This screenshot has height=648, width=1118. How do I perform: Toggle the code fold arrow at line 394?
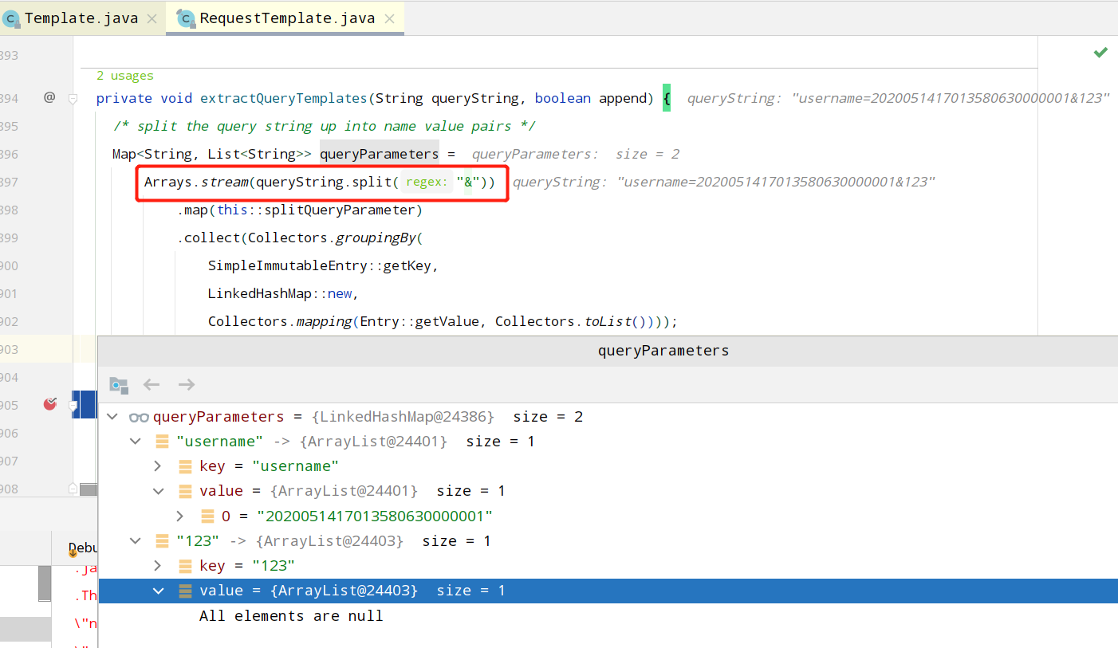point(72,97)
